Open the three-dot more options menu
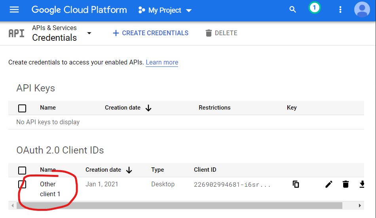The width and height of the screenshot is (376, 218). point(340,10)
